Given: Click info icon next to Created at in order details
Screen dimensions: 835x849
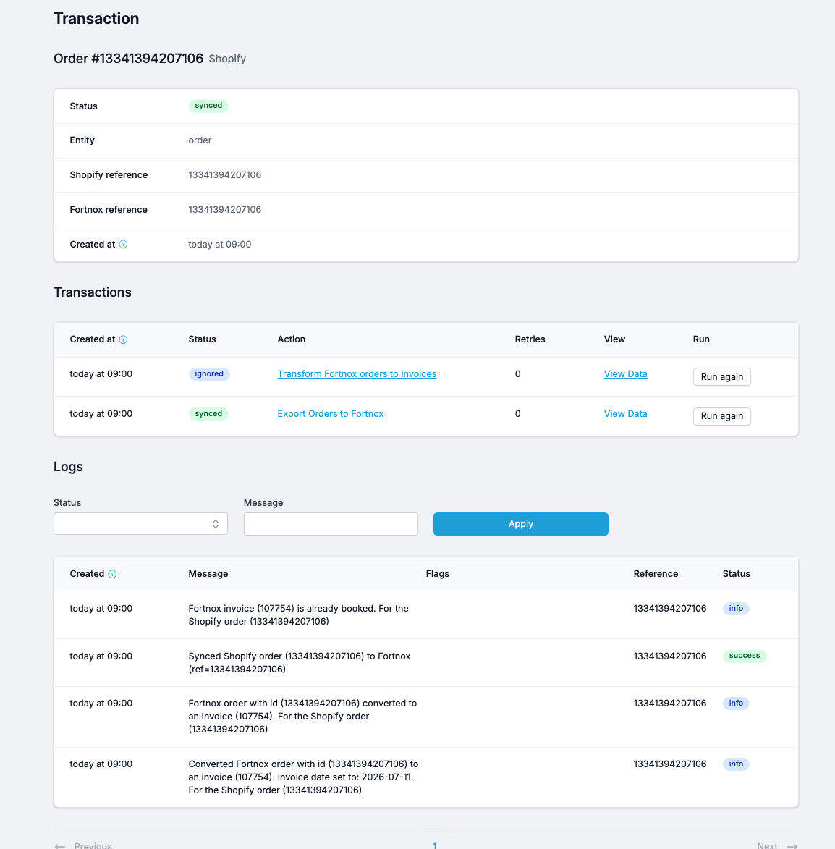Looking at the screenshot, I should point(123,244).
